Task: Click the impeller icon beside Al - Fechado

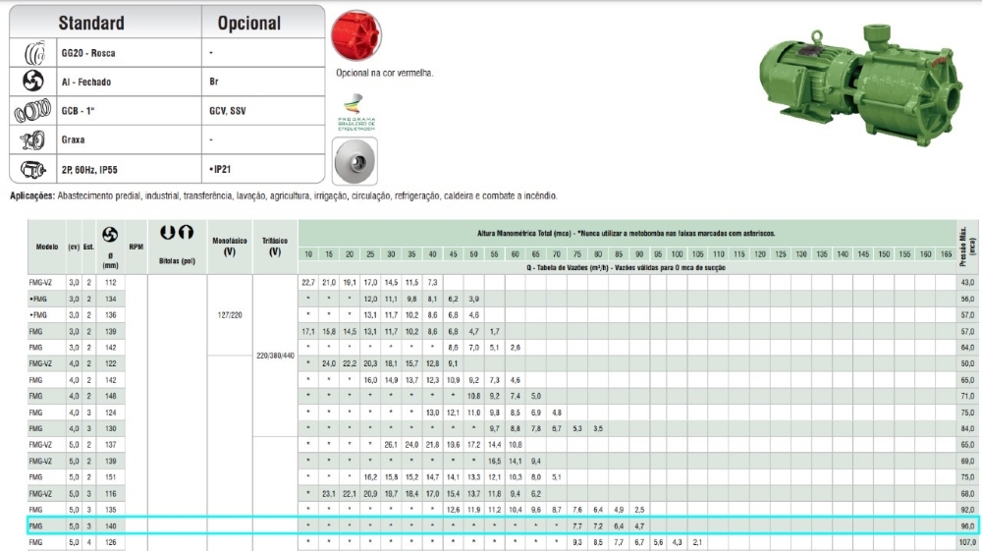Action: click(x=30, y=82)
